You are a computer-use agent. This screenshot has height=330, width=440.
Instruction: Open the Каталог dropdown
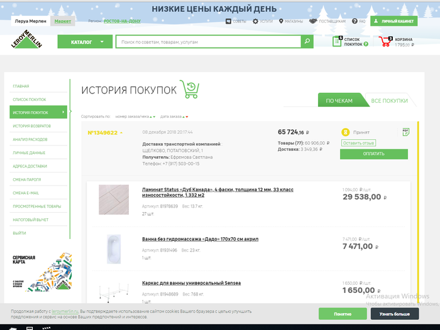click(85, 42)
